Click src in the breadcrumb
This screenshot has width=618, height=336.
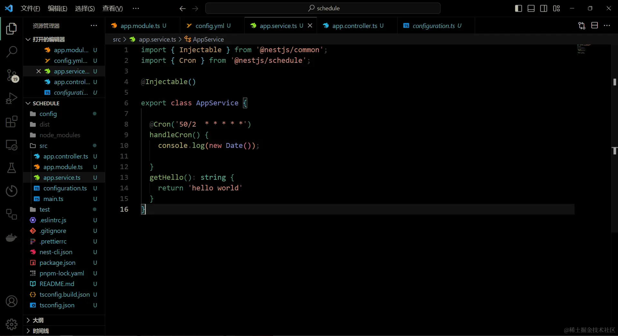(x=117, y=39)
